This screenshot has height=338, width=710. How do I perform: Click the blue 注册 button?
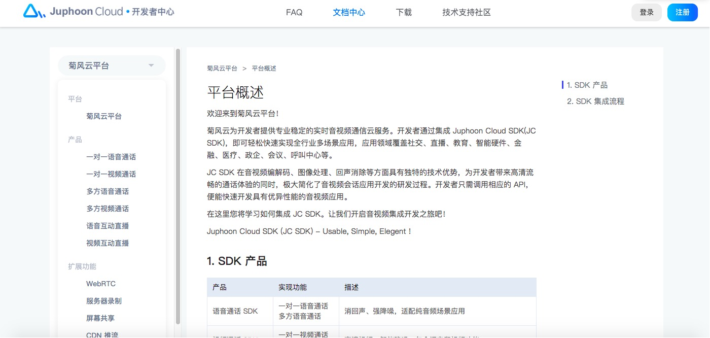pyautogui.click(x=683, y=12)
